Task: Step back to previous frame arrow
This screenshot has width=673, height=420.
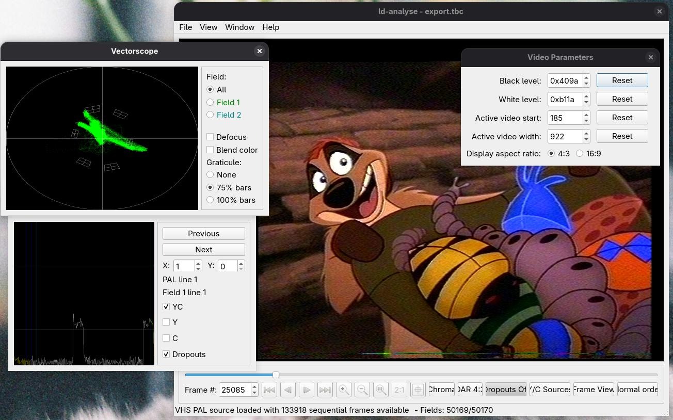Action: coord(287,390)
